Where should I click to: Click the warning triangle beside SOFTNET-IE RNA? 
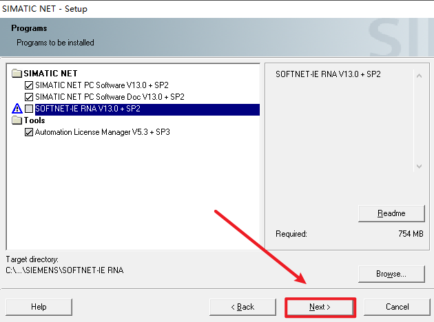click(17, 108)
